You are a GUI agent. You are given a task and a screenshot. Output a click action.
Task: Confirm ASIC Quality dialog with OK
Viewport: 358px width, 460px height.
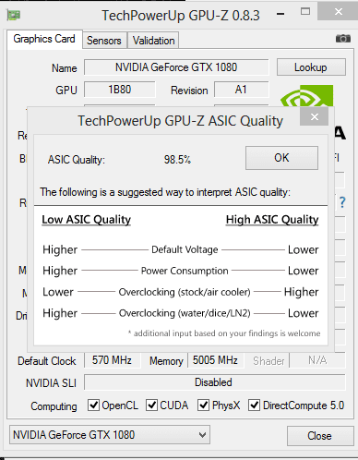click(281, 158)
